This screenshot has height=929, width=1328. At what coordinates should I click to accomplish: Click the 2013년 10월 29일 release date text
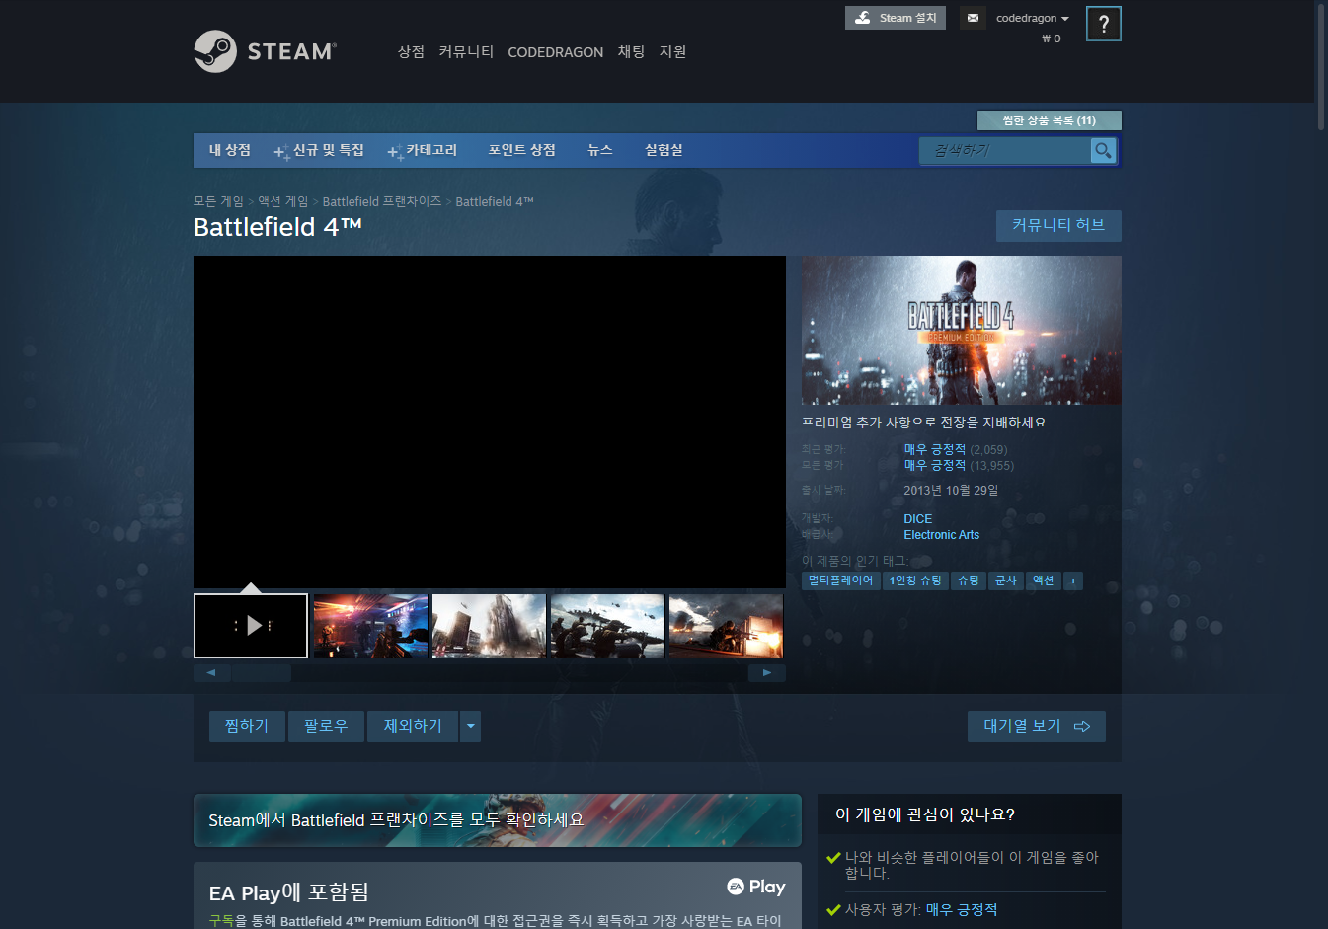(x=951, y=491)
